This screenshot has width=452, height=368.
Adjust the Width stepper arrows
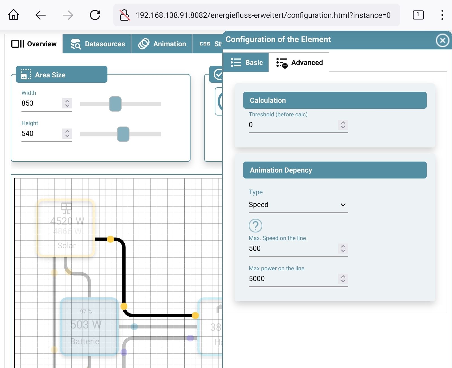67,103
